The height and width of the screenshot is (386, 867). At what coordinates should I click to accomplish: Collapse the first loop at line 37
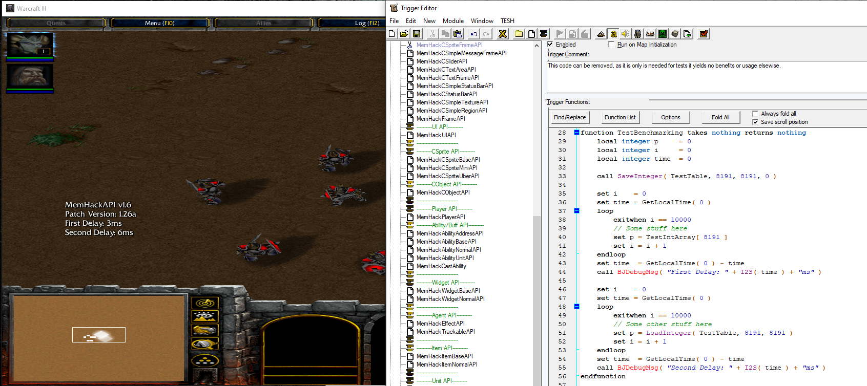click(x=576, y=211)
